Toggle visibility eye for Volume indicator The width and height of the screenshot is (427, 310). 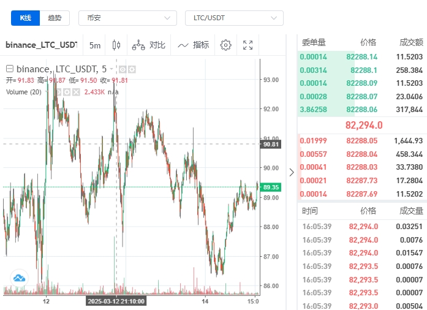[x=58, y=92]
